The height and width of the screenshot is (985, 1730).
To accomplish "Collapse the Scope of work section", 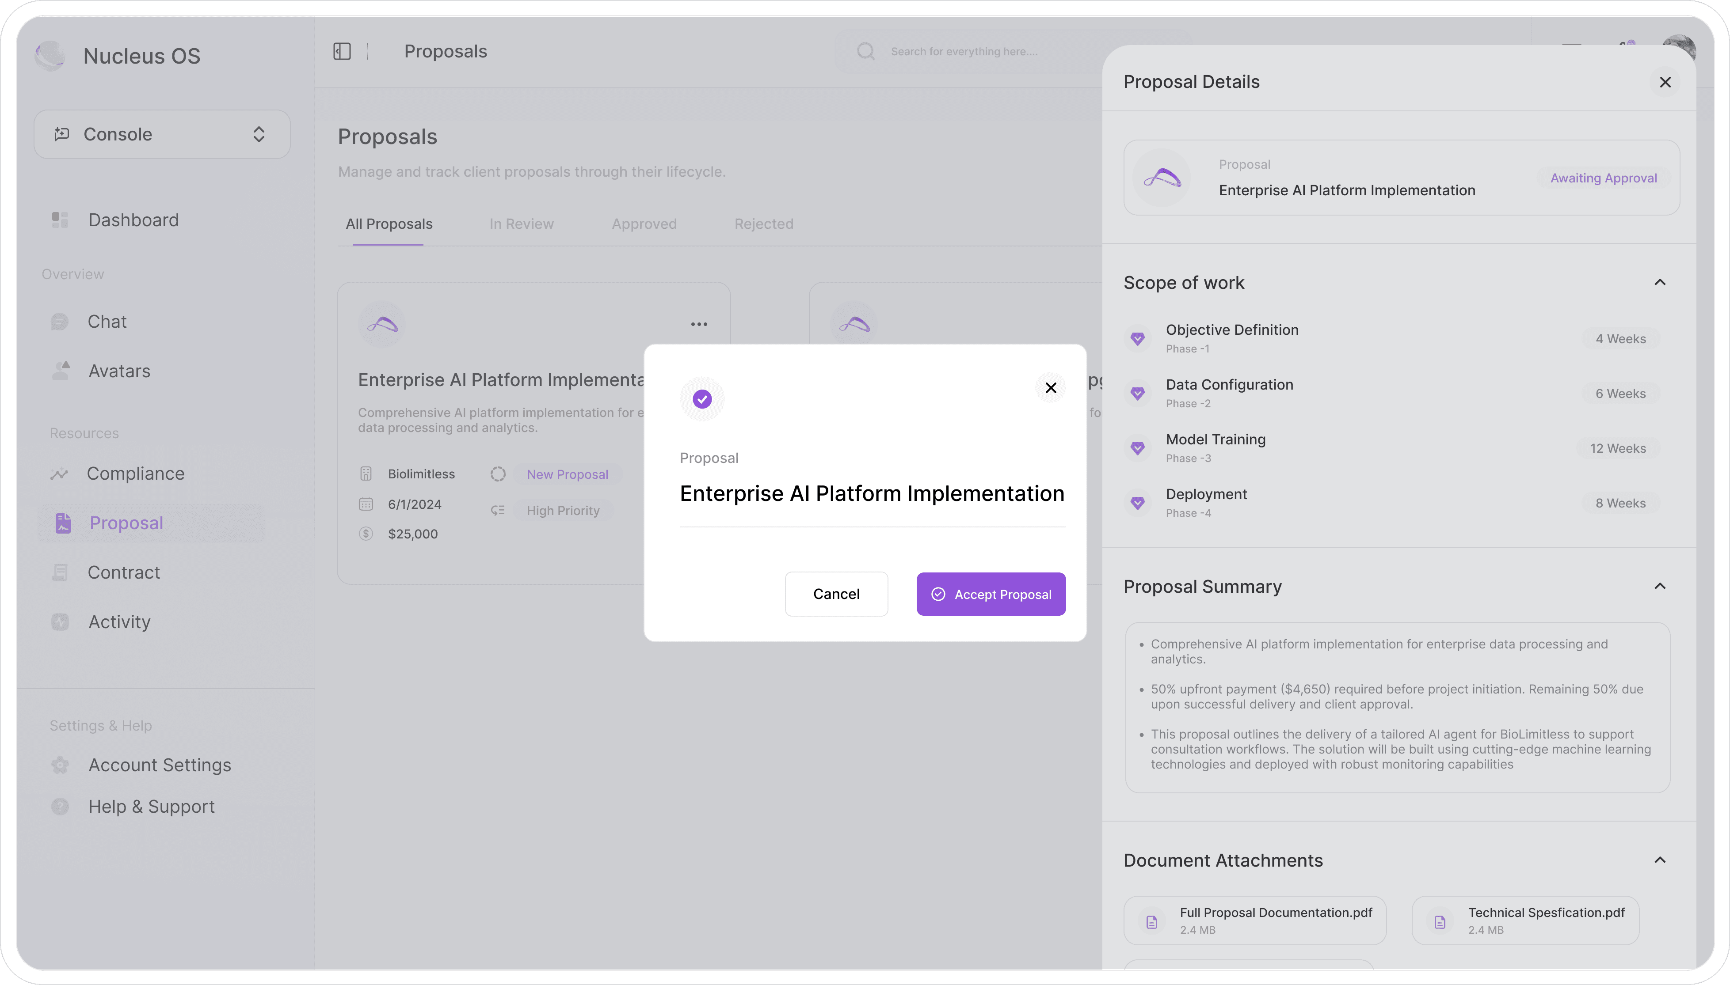I will point(1660,282).
